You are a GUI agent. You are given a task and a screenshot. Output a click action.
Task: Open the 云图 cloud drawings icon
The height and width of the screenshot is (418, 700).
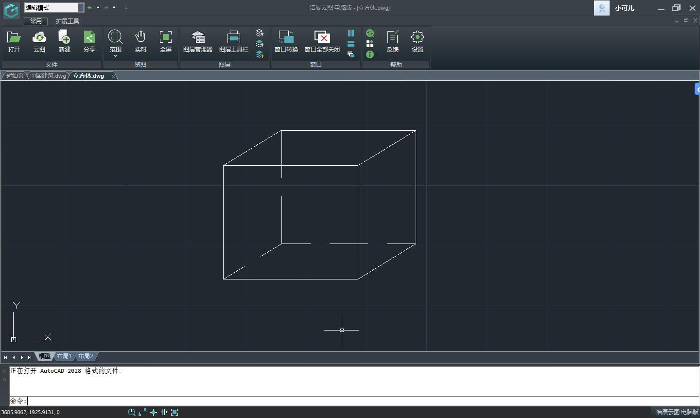[x=39, y=41]
